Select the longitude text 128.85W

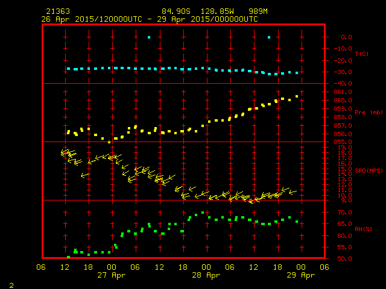(x=217, y=11)
